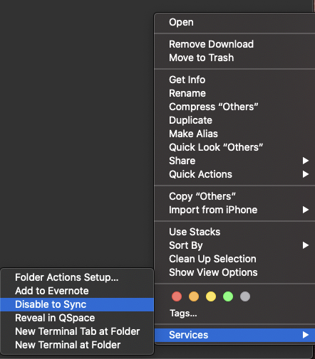Apply the orange tag color
The width and height of the screenshot is (315, 359).
tap(194, 296)
